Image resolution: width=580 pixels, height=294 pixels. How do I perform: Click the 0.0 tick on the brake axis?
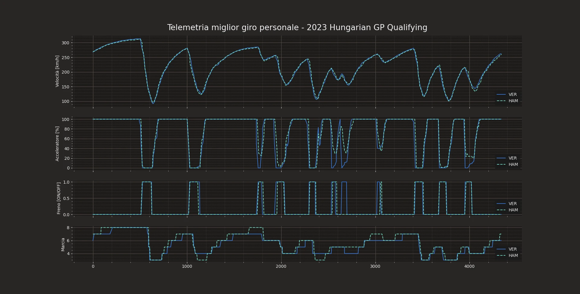(x=66, y=215)
